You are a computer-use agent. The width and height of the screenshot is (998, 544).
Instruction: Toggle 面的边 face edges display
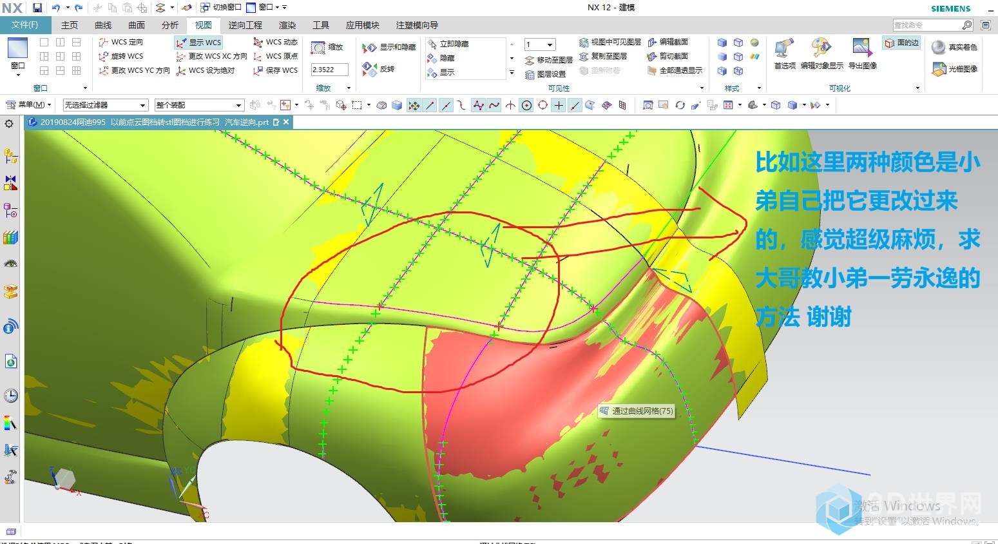pos(901,43)
